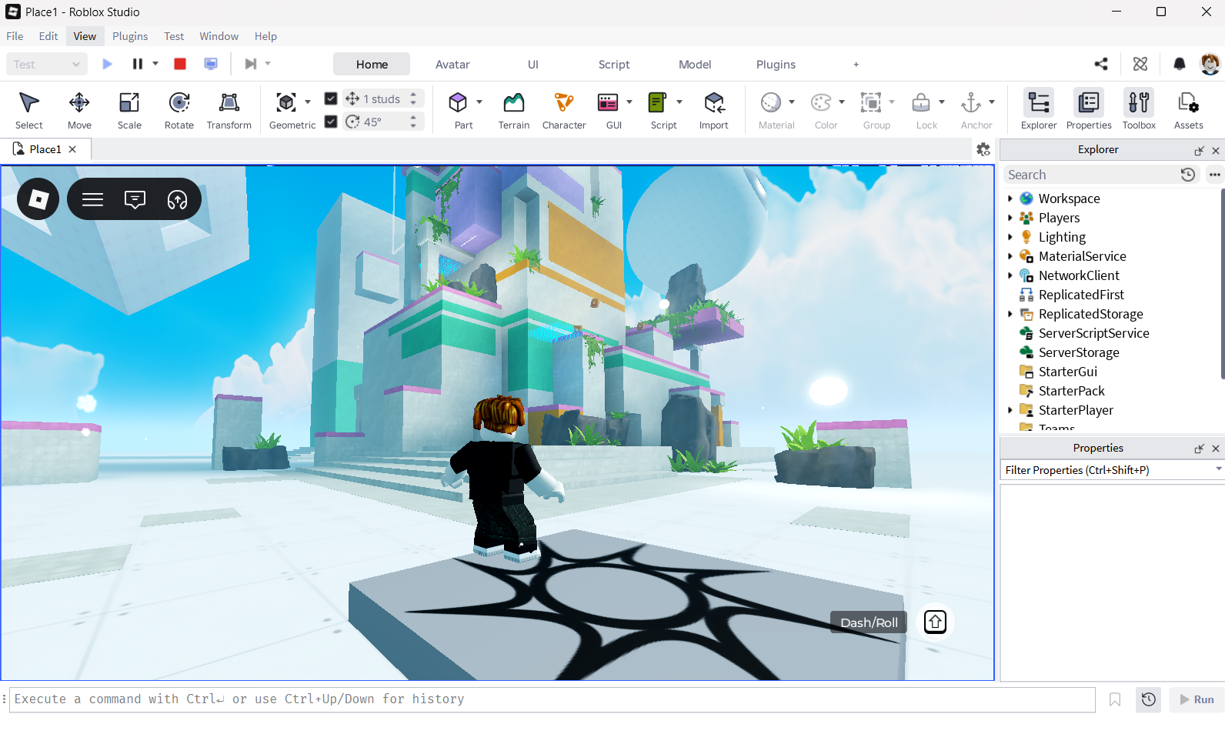Expand the Workspace tree node

(1010, 199)
